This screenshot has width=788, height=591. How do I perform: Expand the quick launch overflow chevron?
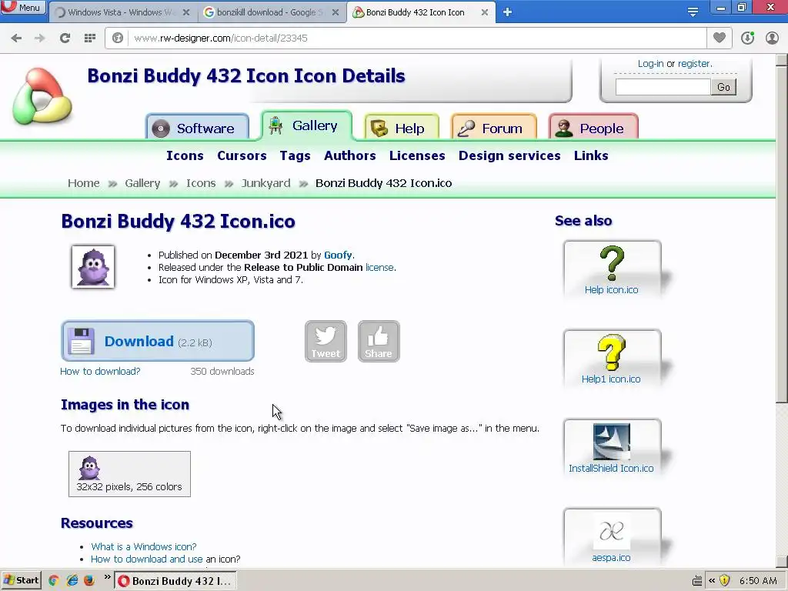pyautogui.click(x=107, y=577)
